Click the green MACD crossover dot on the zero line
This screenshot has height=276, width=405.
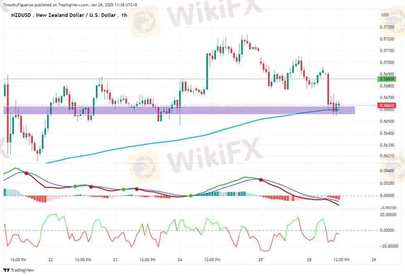pyautogui.click(x=191, y=196)
